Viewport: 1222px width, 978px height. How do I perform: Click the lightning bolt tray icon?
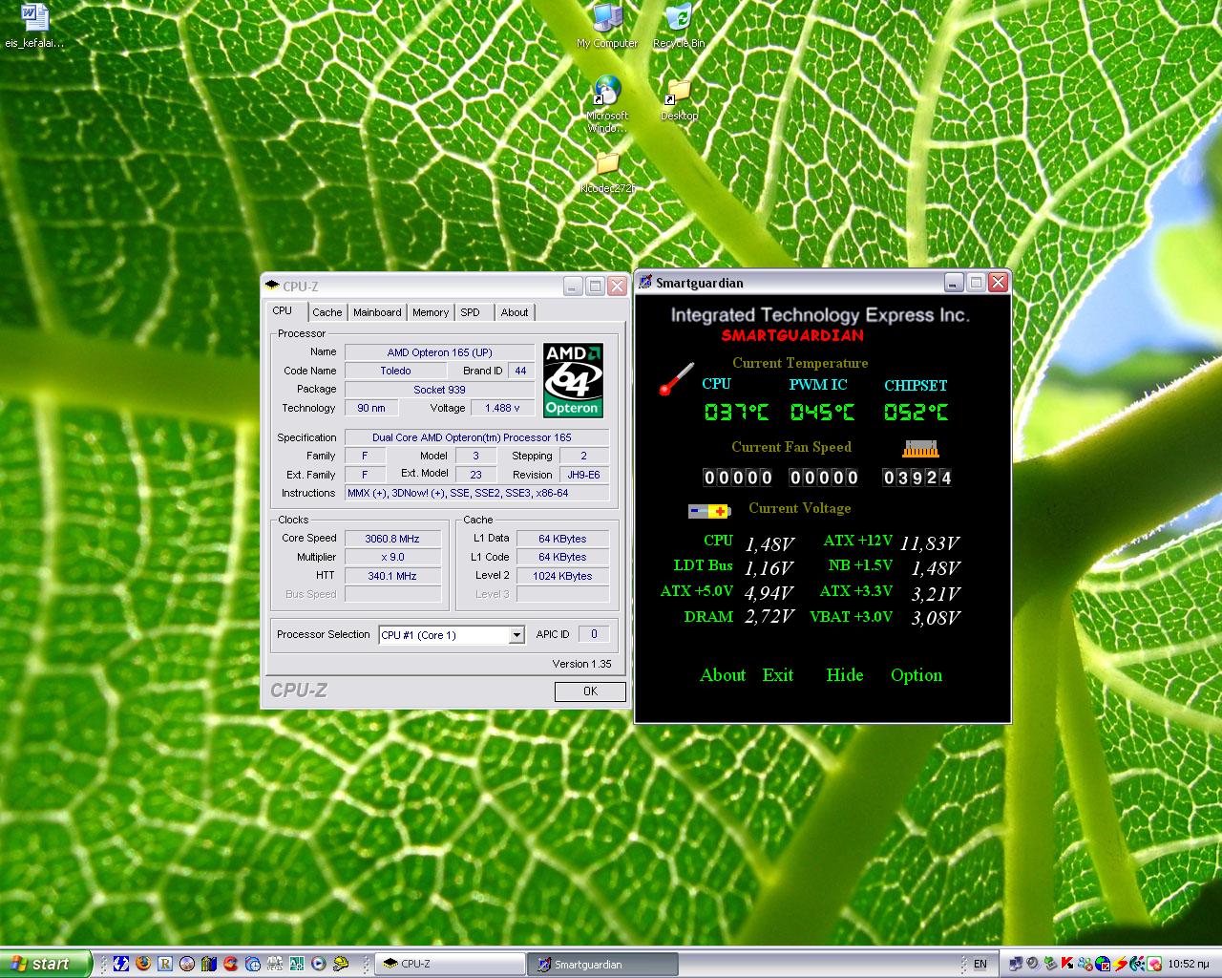pos(1120,964)
